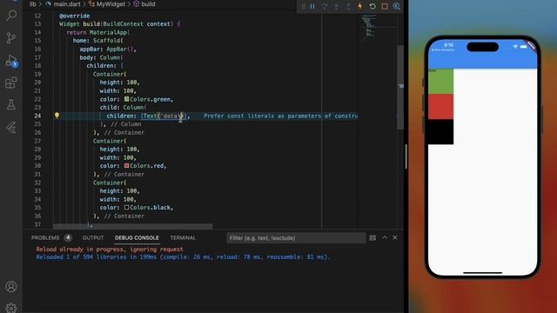The image size is (557, 313).
Task: Click the Step Out debug button
Action: tap(348, 6)
